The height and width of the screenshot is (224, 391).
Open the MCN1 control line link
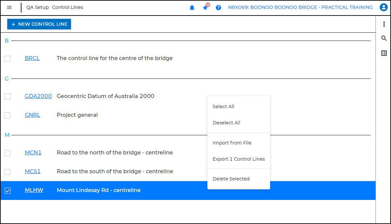click(33, 152)
